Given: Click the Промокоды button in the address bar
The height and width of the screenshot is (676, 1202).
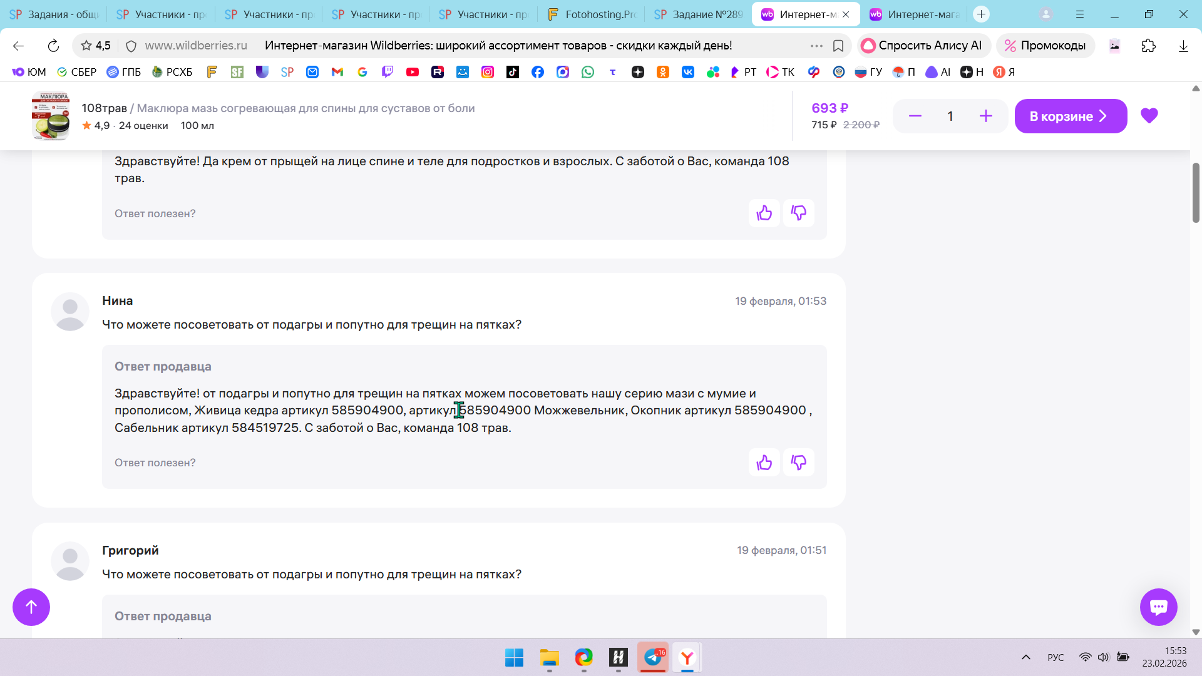Looking at the screenshot, I should [x=1045, y=46].
